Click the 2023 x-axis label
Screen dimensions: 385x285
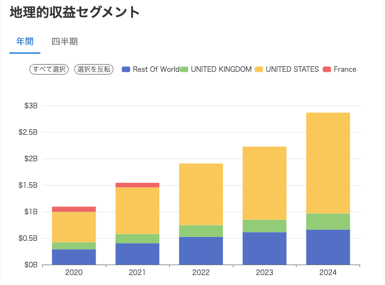coord(264,272)
